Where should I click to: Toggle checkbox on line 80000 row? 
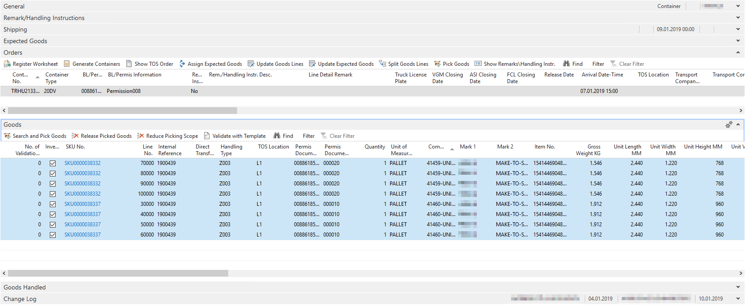click(x=52, y=173)
